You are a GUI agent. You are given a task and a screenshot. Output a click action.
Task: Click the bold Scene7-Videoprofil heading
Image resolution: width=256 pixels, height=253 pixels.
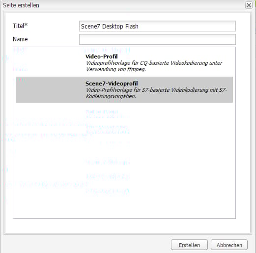click(x=112, y=84)
